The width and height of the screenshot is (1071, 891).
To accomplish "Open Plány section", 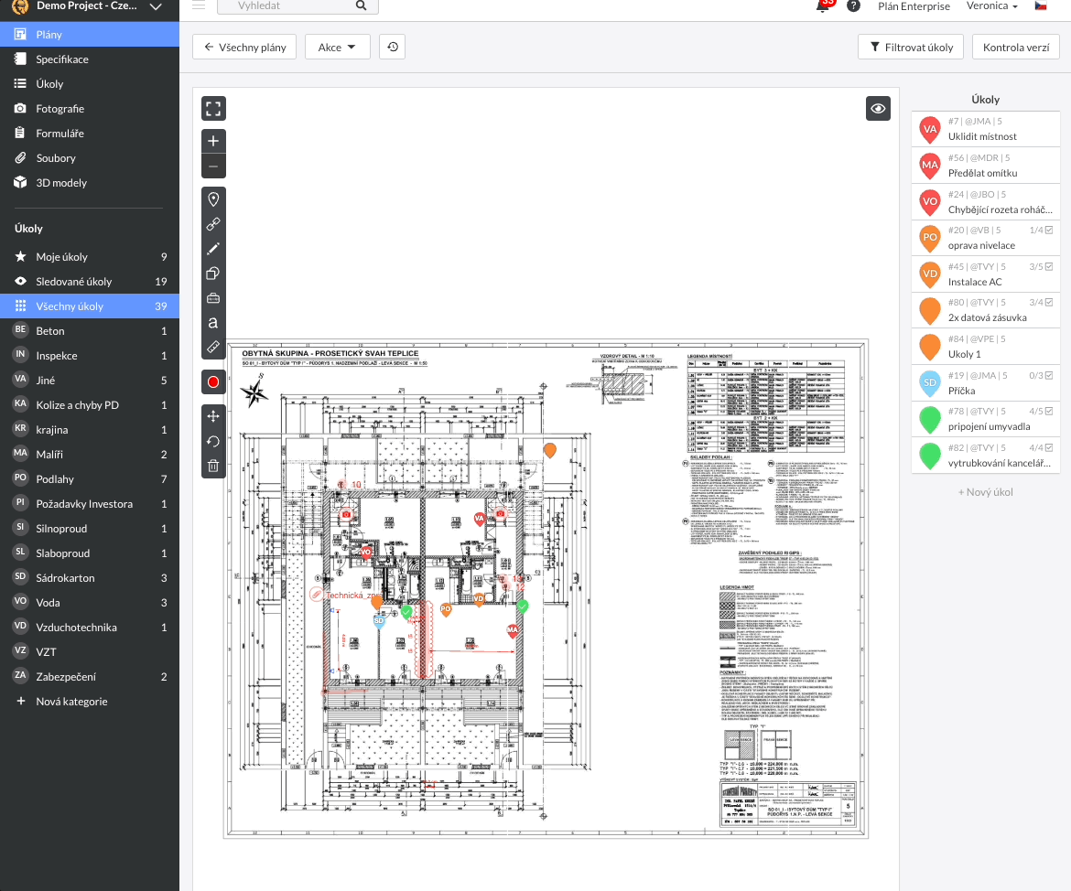I will pyautogui.click(x=90, y=34).
